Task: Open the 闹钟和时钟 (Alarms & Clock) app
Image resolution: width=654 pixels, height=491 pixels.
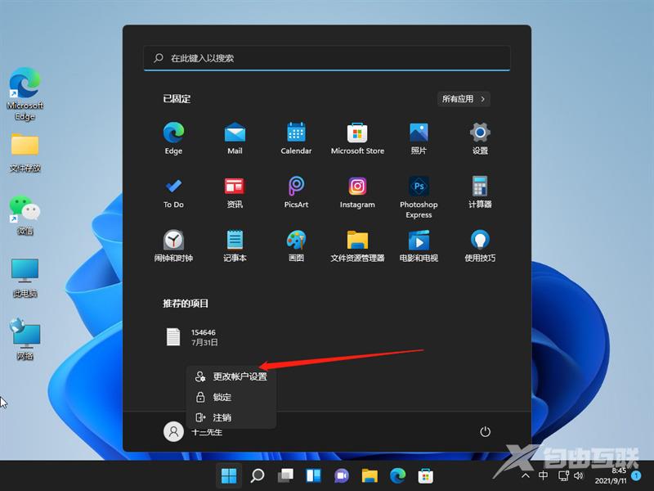Action: 173,244
